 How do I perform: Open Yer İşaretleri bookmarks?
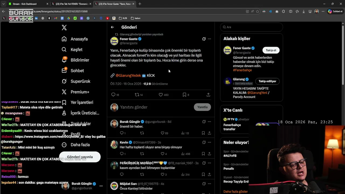point(77,102)
